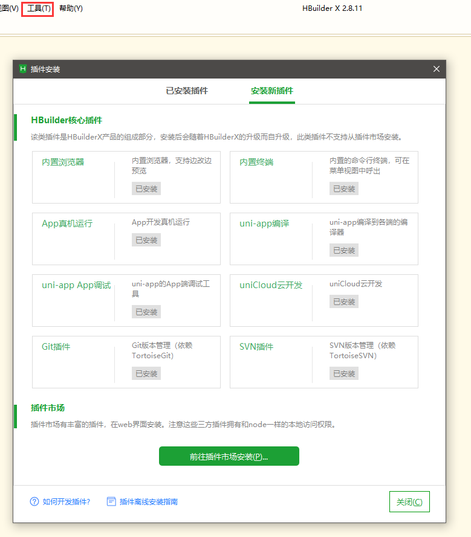Open the 工具(T) menu
Image resolution: width=471 pixels, height=537 pixels.
click(x=39, y=8)
